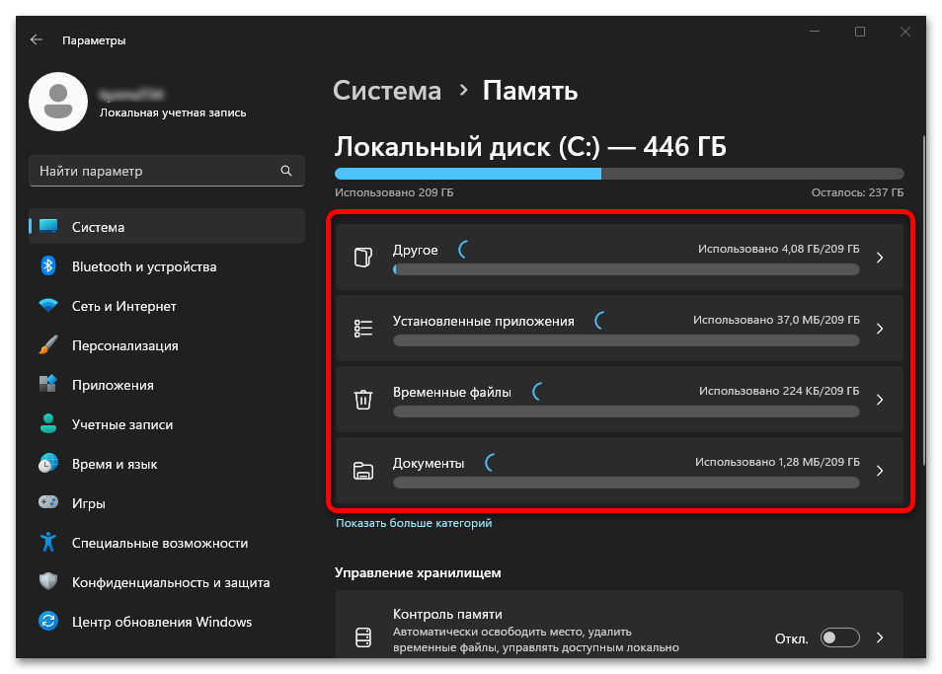
Task: Click Использовано 4,08 ГБ/209 ГБ value
Action: (779, 249)
